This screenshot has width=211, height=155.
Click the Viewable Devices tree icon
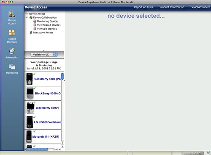[35, 29]
